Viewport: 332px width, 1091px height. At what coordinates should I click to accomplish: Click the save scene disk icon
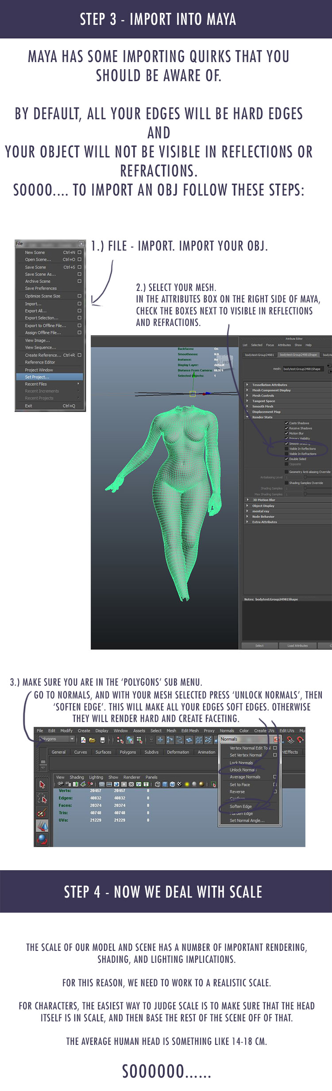(x=102, y=739)
